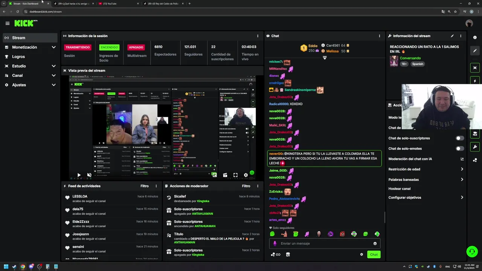Open Acciones de moderador options menu
The width and height of the screenshot is (482, 271).
click(258, 186)
